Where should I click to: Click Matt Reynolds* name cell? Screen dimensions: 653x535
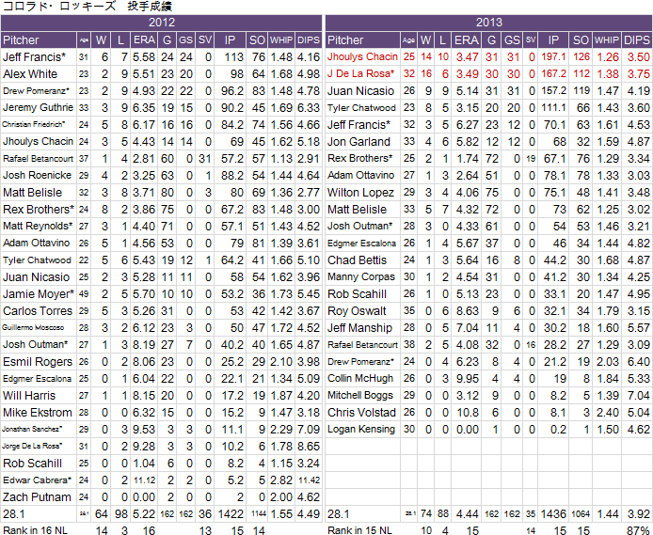pyautogui.click(x=38, y=227)
